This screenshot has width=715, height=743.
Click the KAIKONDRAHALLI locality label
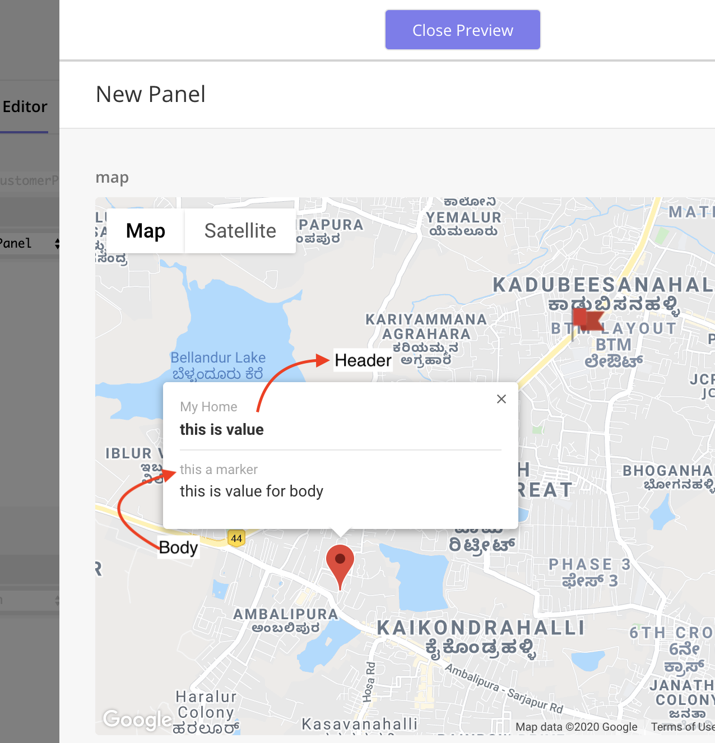click(481, 628)
